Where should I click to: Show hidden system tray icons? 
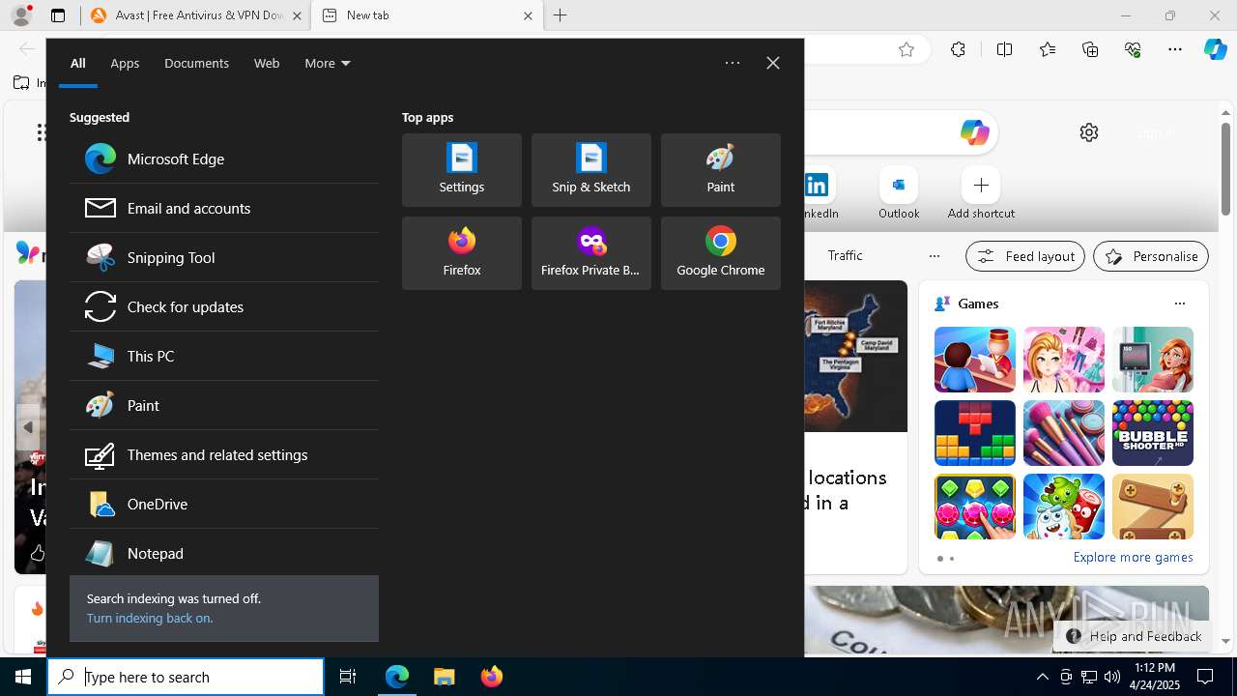1042,677
